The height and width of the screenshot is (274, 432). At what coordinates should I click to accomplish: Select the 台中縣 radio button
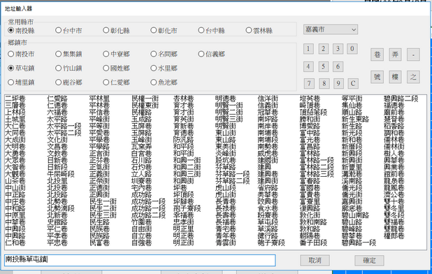212,30
